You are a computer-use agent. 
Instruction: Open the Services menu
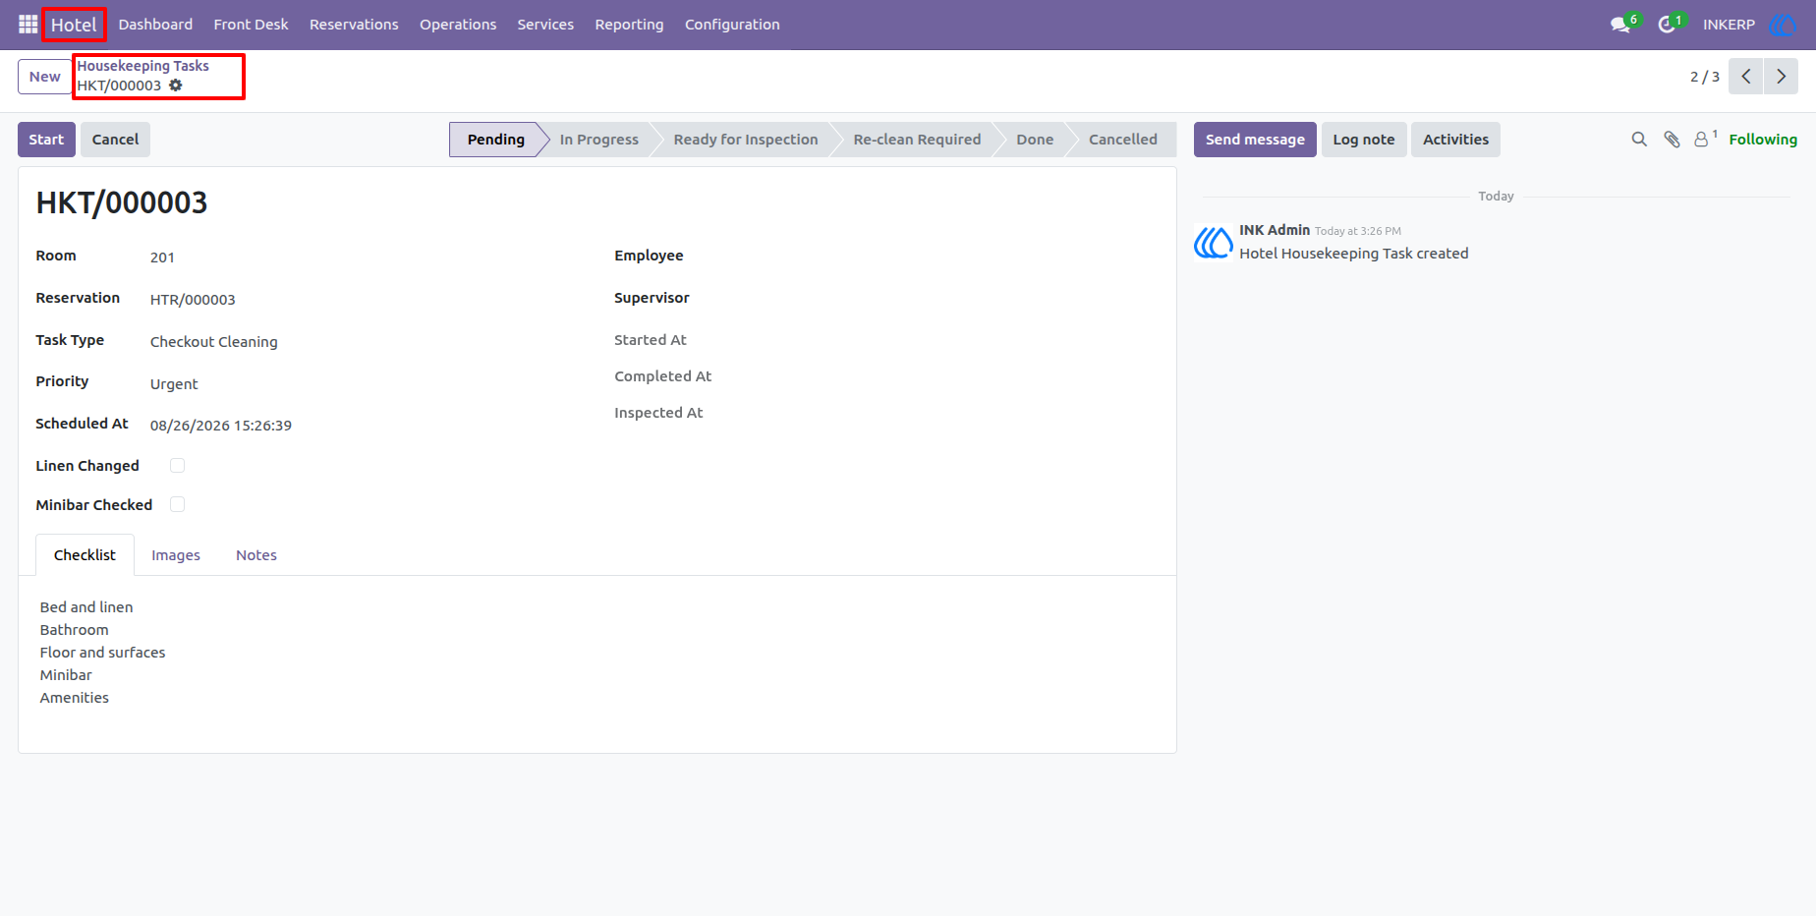tap(545, 25)
